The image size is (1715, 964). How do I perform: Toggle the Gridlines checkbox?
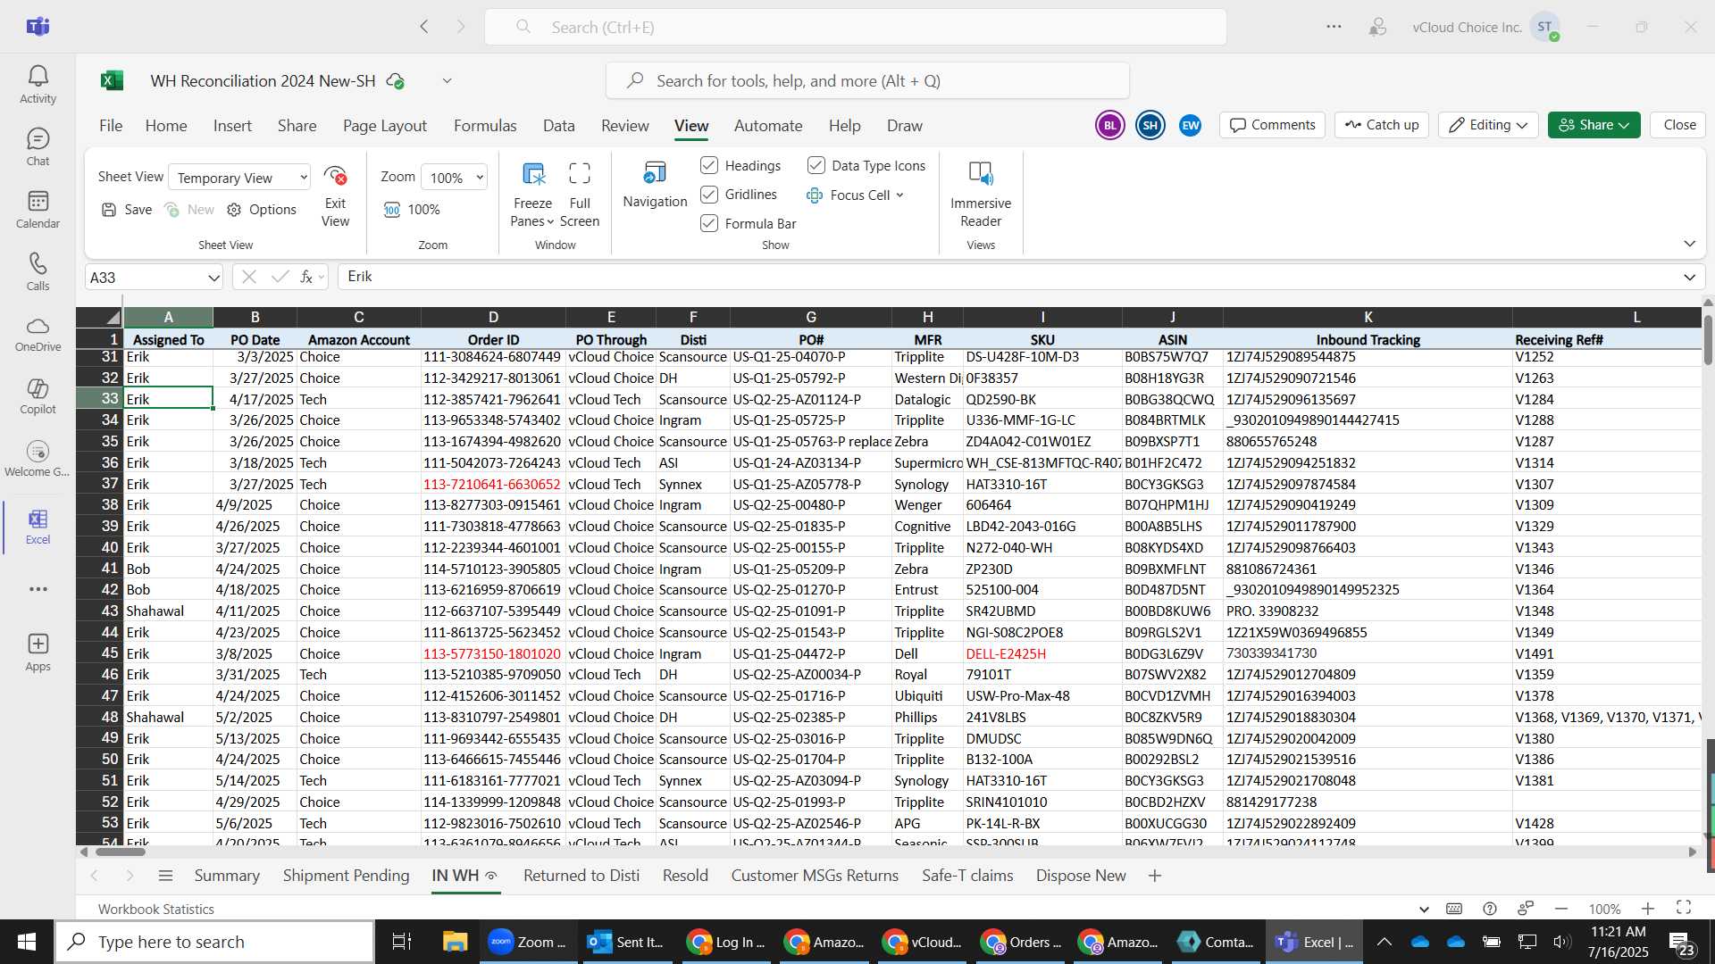pos(709,195)
